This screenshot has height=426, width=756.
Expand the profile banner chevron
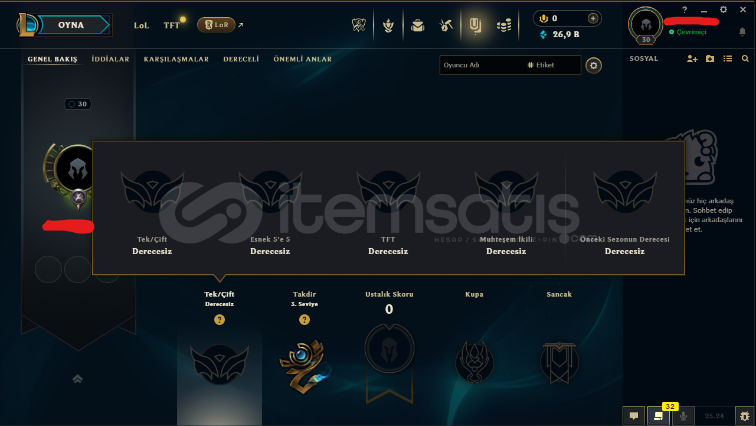(x=77, y=379)
